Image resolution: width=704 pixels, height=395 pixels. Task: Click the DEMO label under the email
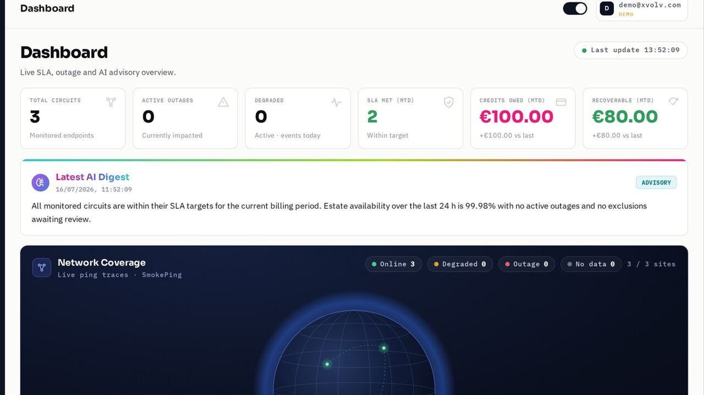pyautogui.click(x=626, y=14)
